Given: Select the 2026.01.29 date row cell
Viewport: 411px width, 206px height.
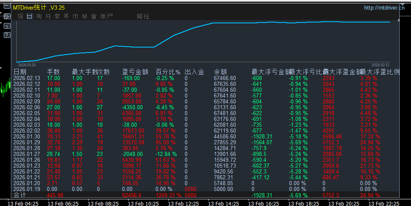Looking at the screenshot, I should (27, 142).
